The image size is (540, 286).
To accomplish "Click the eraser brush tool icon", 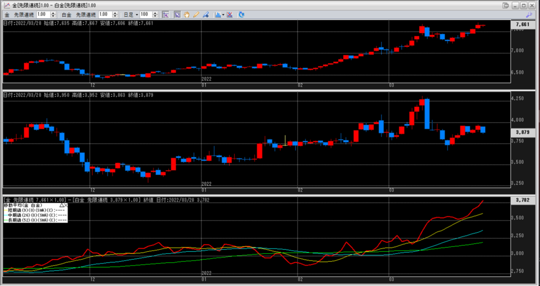I will (206, 15).
